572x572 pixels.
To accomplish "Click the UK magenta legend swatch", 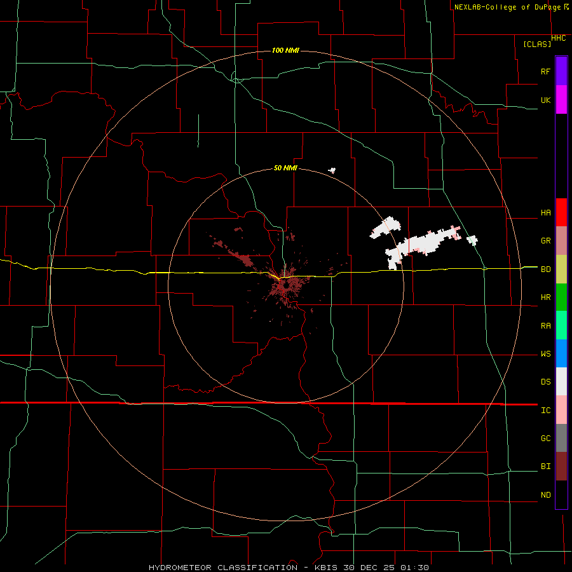I will 561,100.
